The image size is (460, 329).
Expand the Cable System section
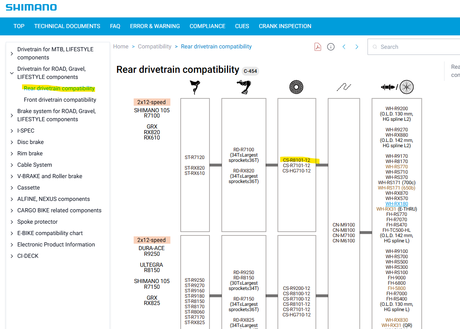click(12, 165)
